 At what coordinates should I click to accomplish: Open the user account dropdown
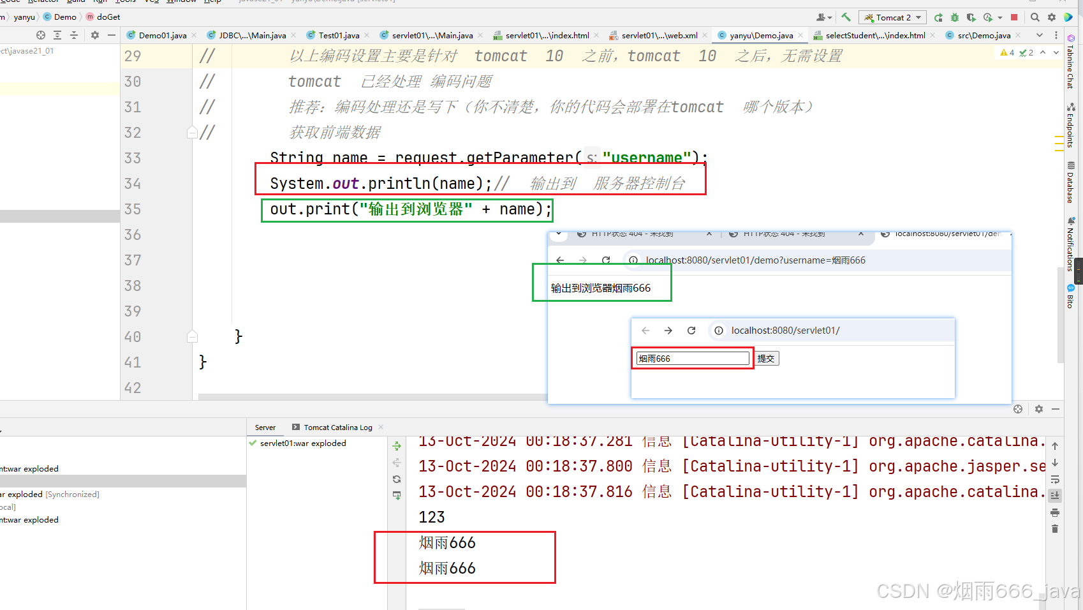[x=824, y=17]
